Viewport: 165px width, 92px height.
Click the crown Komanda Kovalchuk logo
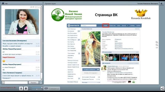pyautogui.click(x=141, y=14)
